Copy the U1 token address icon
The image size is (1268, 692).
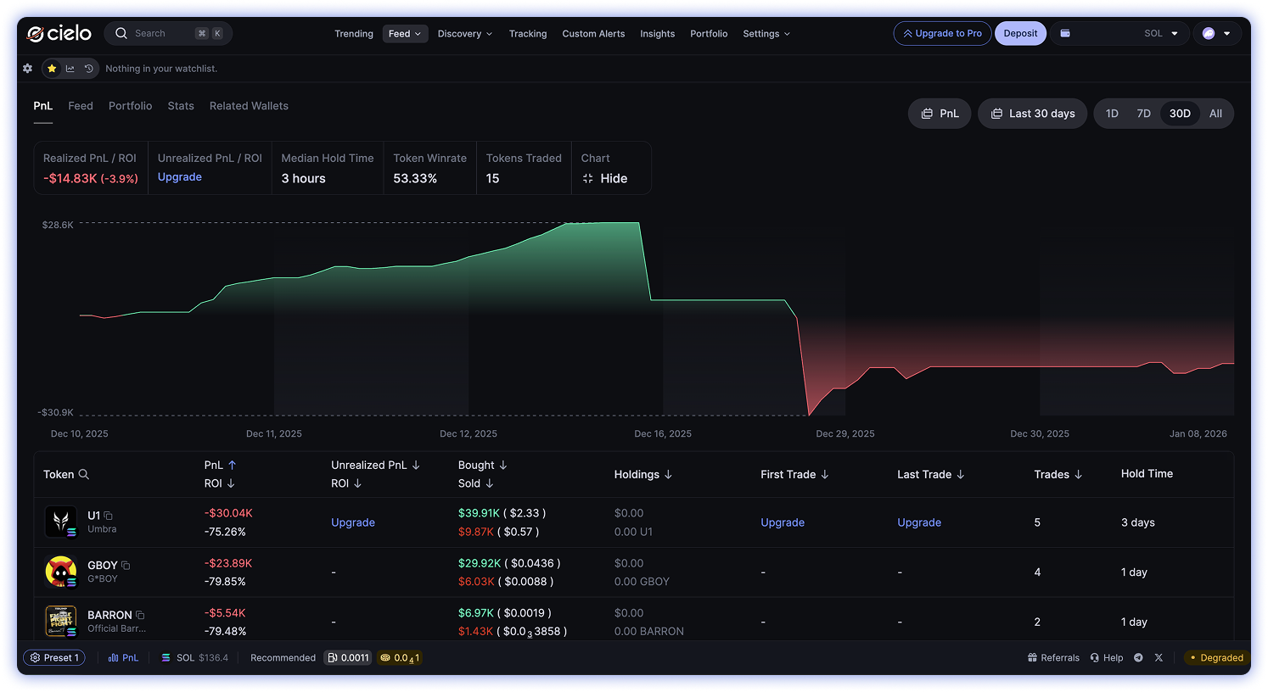[109, 516]
